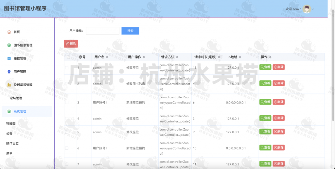Image resolution: width=335 pixels, height=169 pixels.
Task: Sort by ip地址 column arrows
Action: point(240,57)
